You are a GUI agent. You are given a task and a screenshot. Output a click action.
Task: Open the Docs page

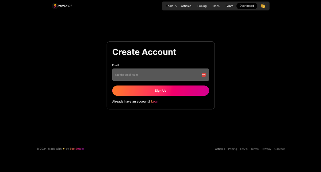point(216,6)
